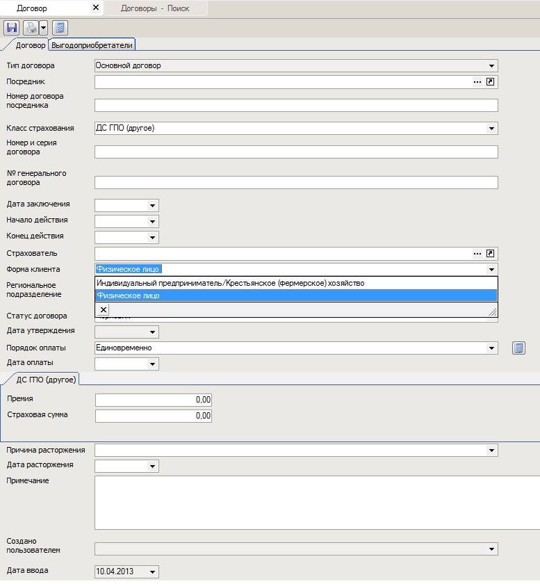Switch to the Договоры - Поиск tab
Image resolution: width=540 pixels, height=584 pixels.
(154, 8)
